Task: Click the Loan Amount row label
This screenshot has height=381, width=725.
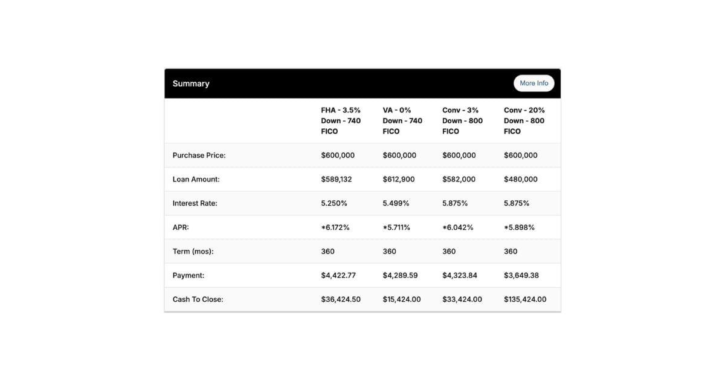Action: (x=196, y=180)
